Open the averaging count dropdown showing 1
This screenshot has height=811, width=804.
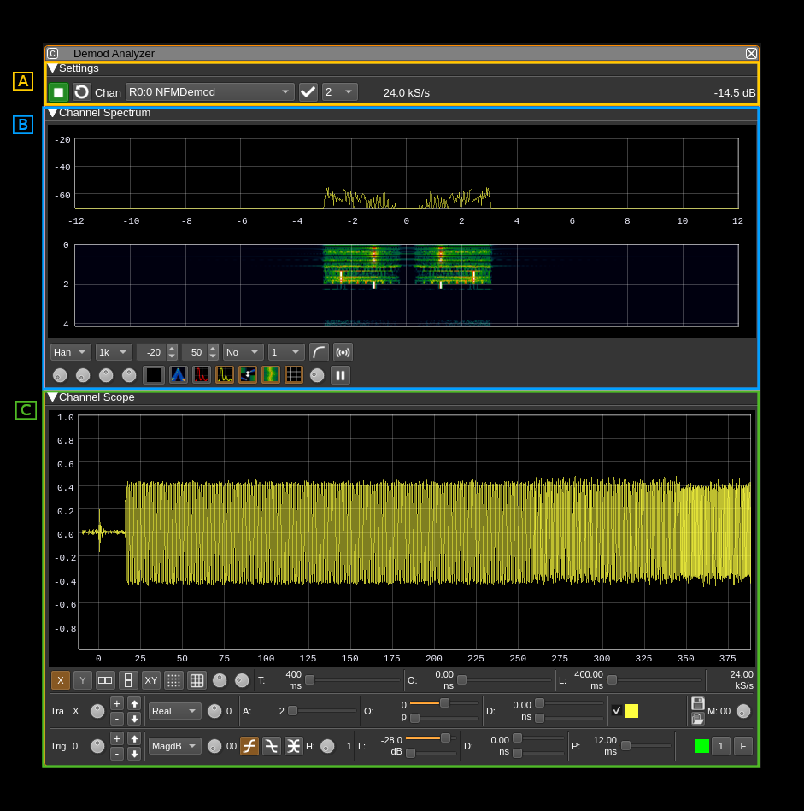[x=286, y=352]
